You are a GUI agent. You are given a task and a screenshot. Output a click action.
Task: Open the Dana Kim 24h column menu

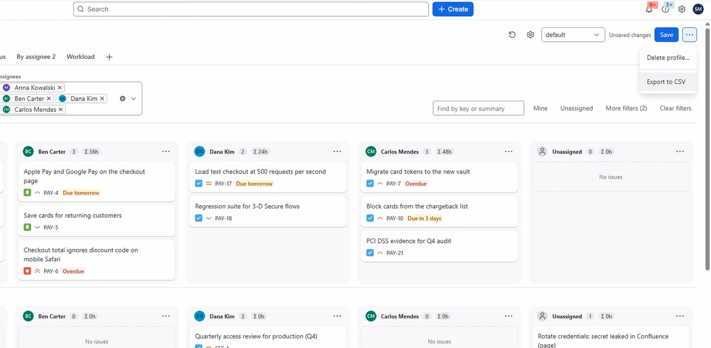[337, 152]
